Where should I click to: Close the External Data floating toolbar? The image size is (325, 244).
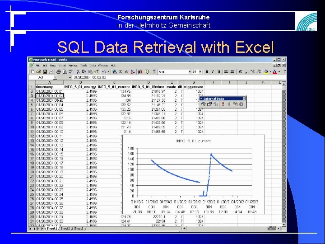click(x=244, y=99)
